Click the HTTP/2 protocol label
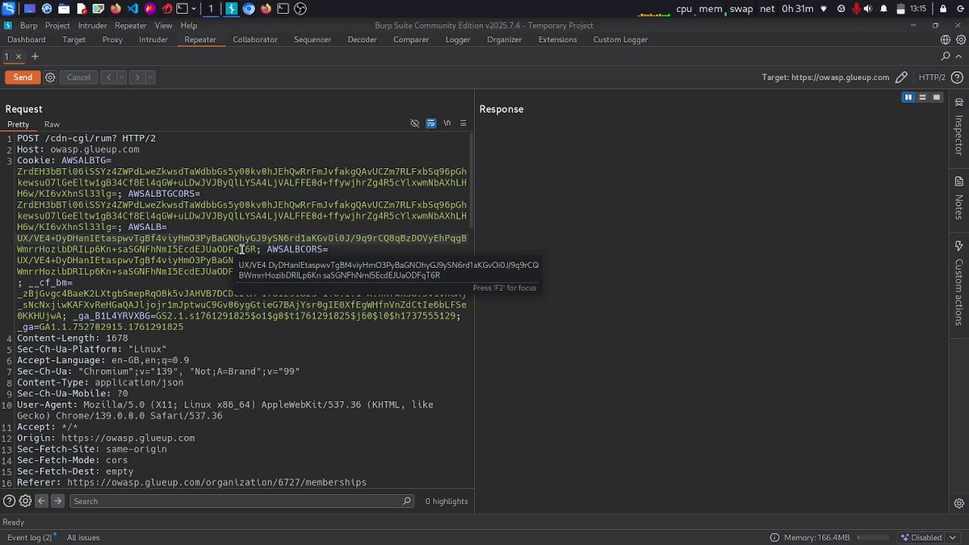 (932, 78)
